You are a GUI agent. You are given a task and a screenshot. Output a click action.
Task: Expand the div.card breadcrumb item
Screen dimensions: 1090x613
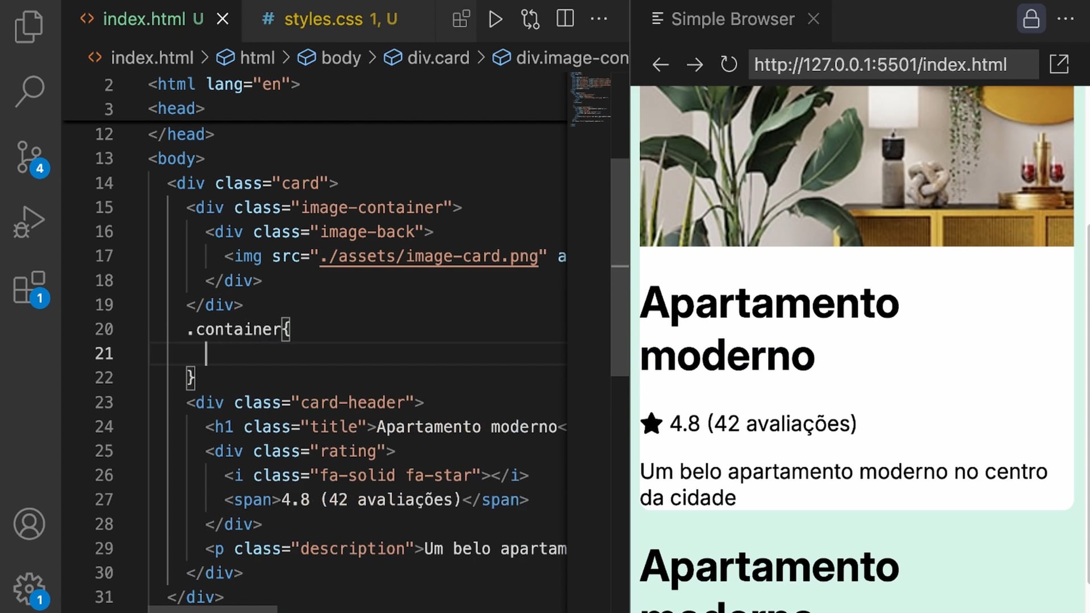tap(438, 57)
